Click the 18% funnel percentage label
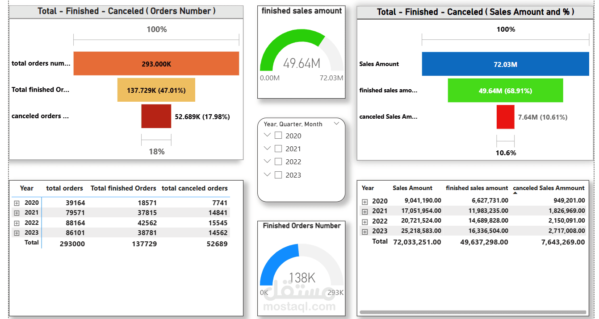The height and width of the screenshot is (319, 599). (x=156, y=152)
